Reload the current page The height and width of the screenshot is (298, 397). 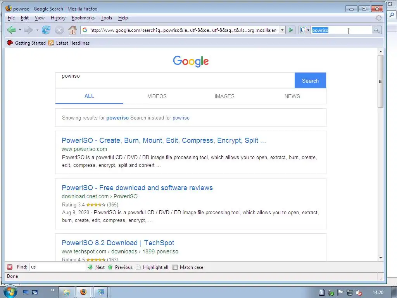[x=46, y=30]
